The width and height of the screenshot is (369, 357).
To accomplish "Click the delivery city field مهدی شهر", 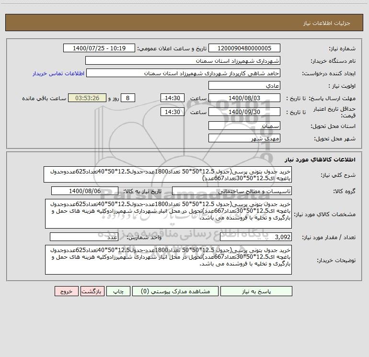I will click(x=244, y=138).
